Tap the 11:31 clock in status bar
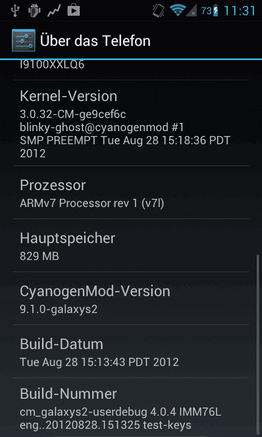262x437 pixels. (240, 11)
